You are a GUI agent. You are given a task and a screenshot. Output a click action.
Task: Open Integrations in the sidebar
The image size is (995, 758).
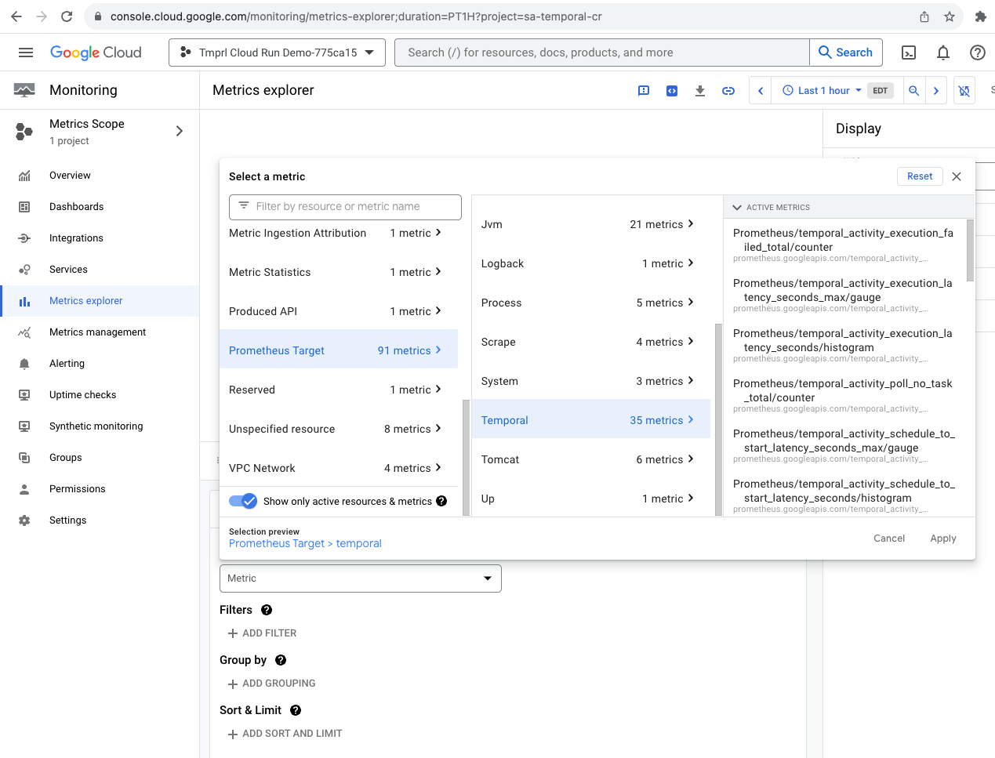point(100,238)
